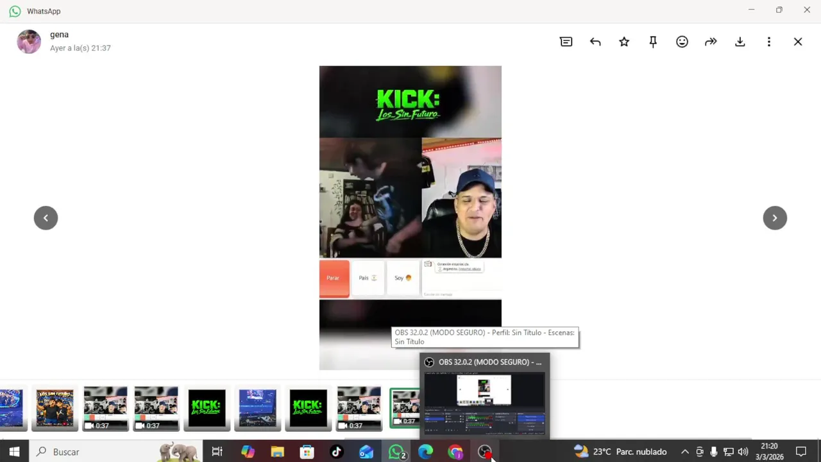Screen dimensions: 821x462
Task: Open Microsoft Store from the taskbar
Action: pos(307,452)
